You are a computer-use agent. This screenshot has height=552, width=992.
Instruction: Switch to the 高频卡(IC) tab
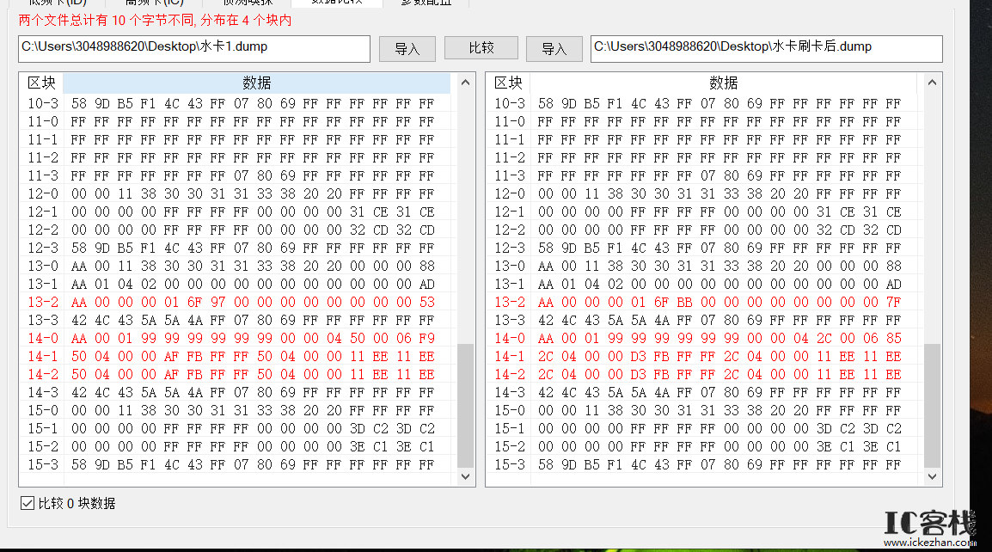coord(155,3)
